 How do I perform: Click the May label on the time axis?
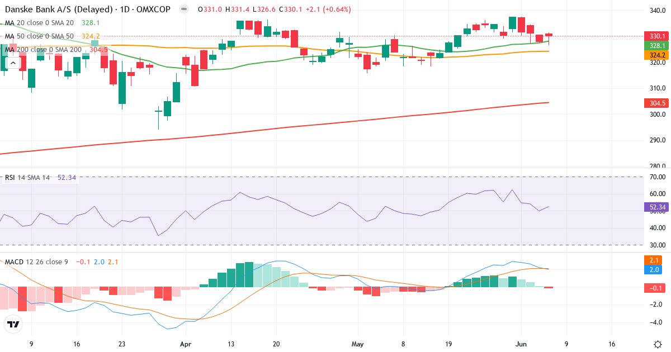point(357,345)
